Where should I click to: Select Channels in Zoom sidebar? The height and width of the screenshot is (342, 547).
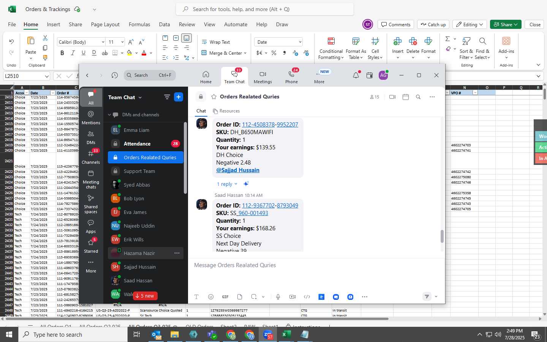(91, 157)
